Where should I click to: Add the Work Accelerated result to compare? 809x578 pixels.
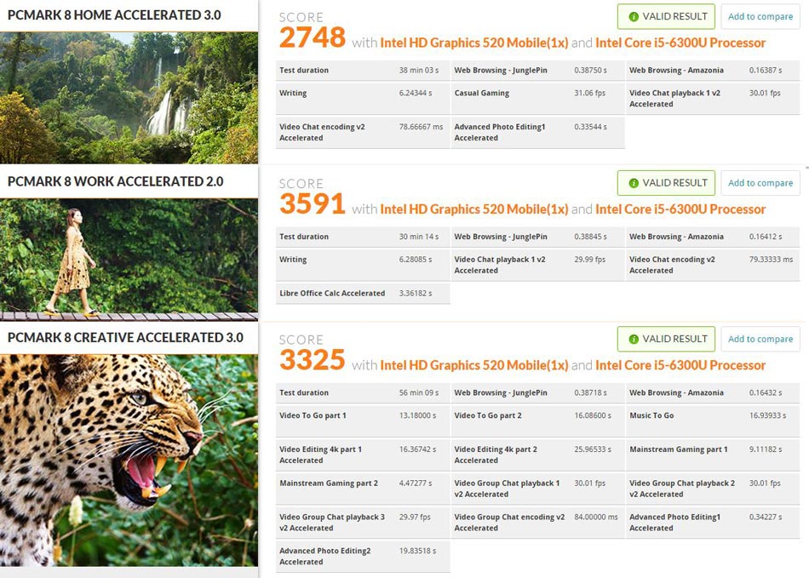pos(760,183)
